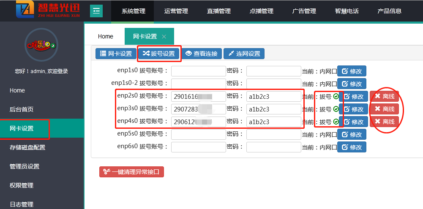Click the 智慧光迅 logo icon
Viewport: 423px width, 209px height.
[x=25, y=10]
